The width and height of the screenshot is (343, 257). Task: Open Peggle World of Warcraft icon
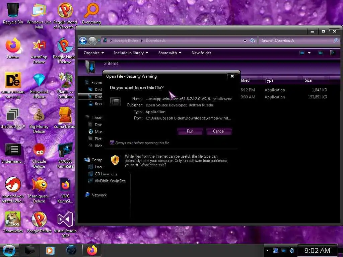click(65, 16)
